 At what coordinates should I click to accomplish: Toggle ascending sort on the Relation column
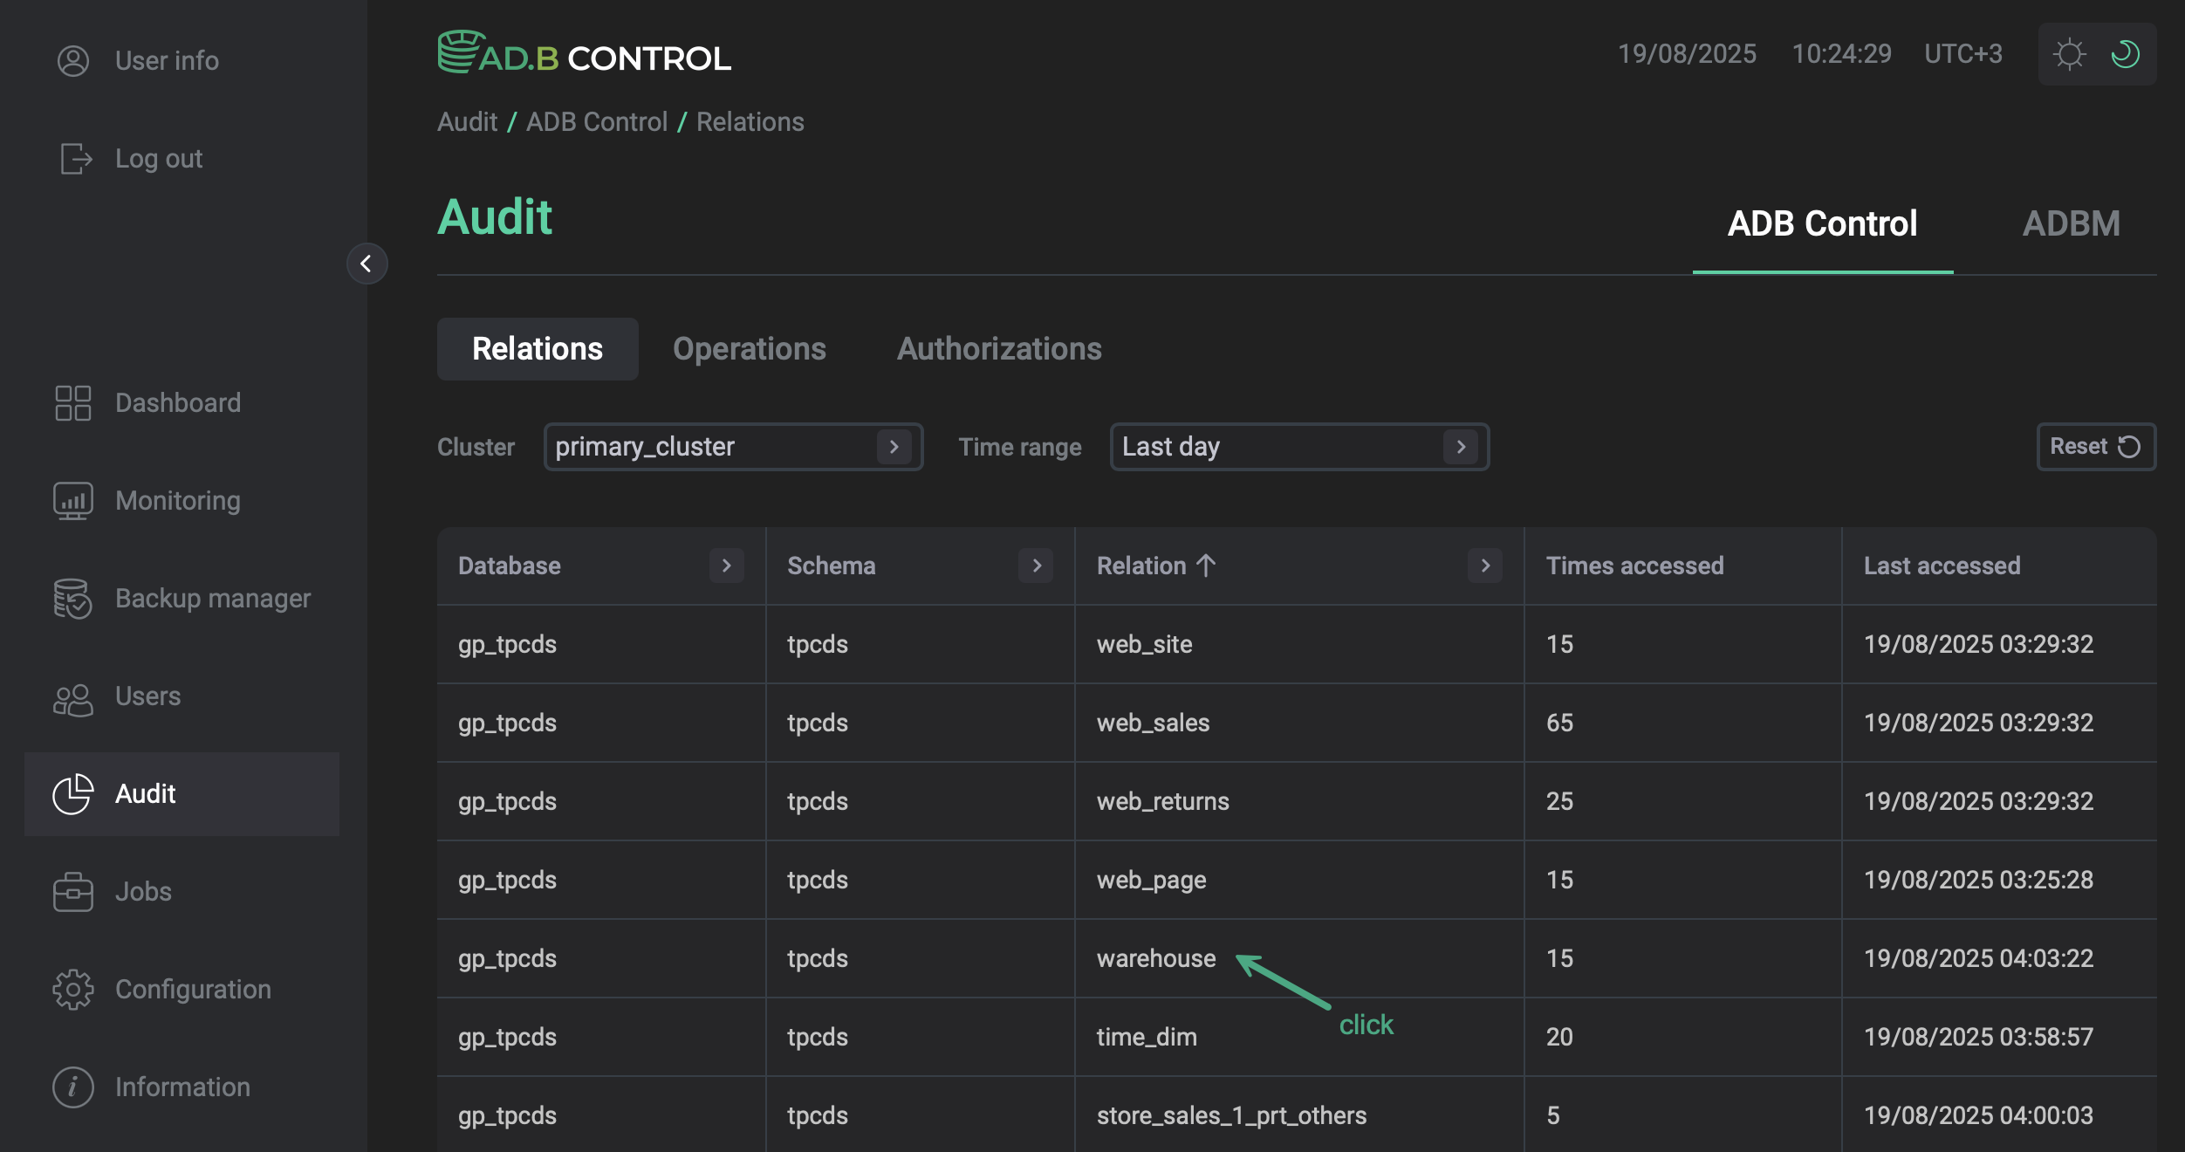[1206, 566]
